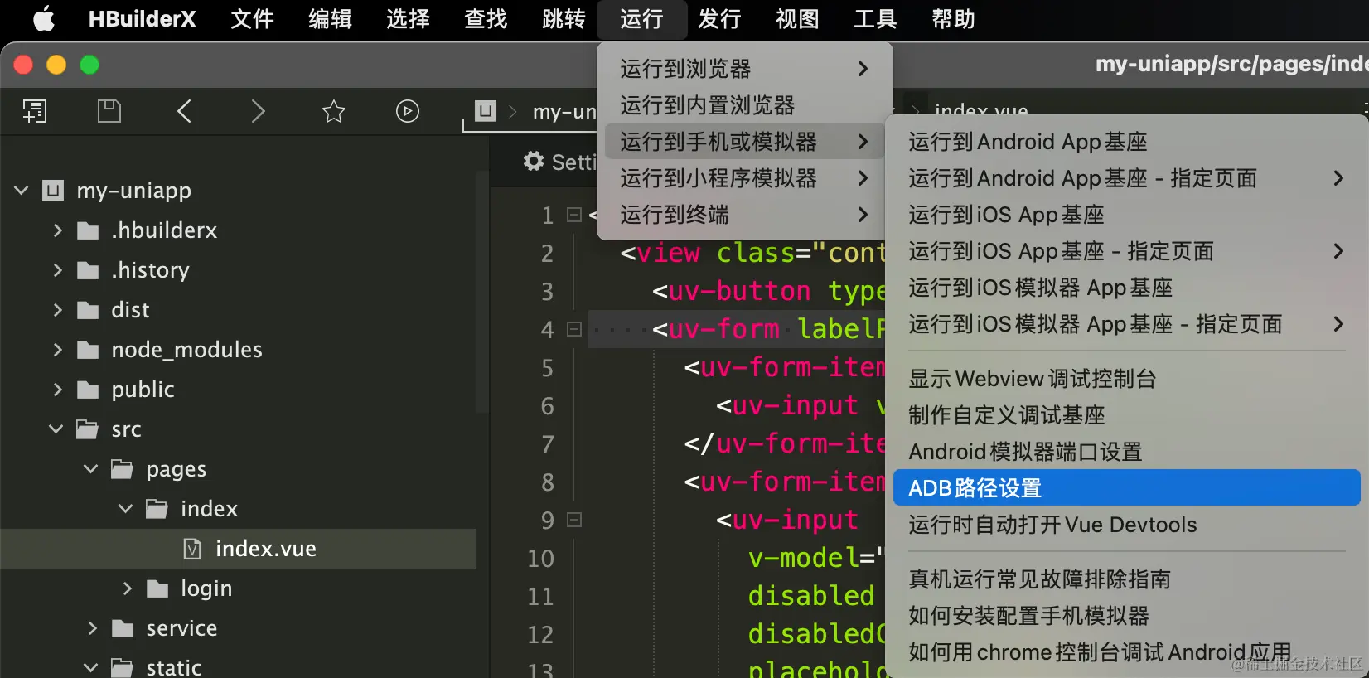Collapse the my-uniapp project root
Screen dimensions: 1369x678
pos(22,191)
